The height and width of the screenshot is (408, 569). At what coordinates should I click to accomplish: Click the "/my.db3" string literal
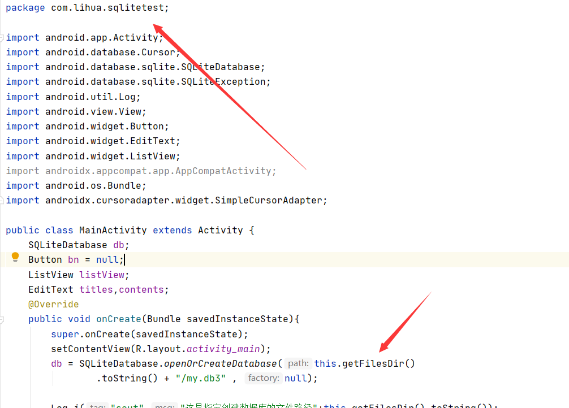[201, 378]
